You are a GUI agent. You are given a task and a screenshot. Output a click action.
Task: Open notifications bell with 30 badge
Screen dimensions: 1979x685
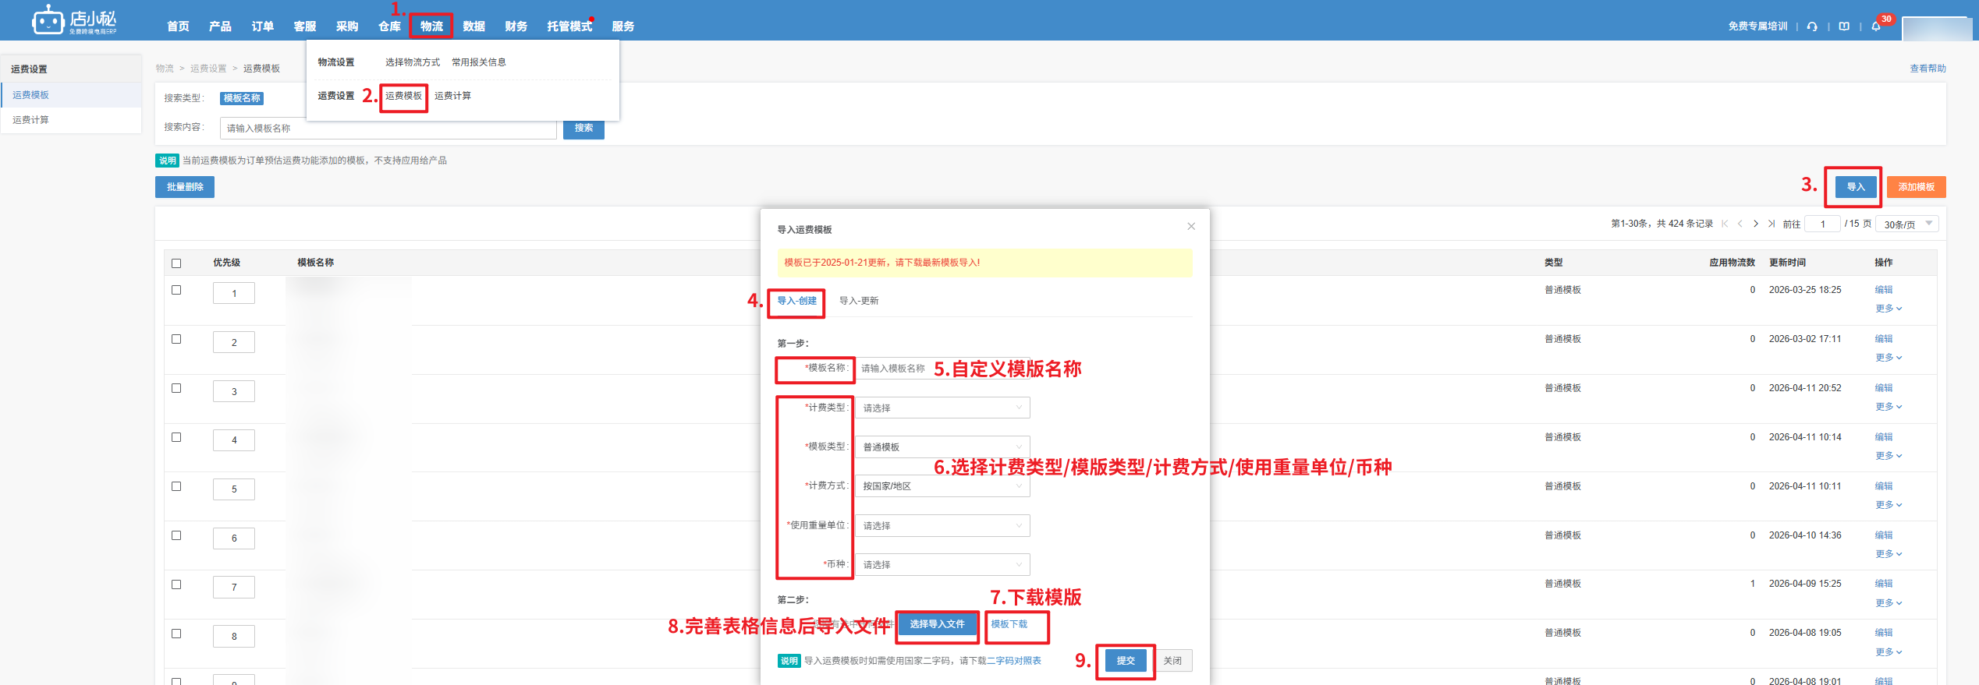[x=1876, y=26]
